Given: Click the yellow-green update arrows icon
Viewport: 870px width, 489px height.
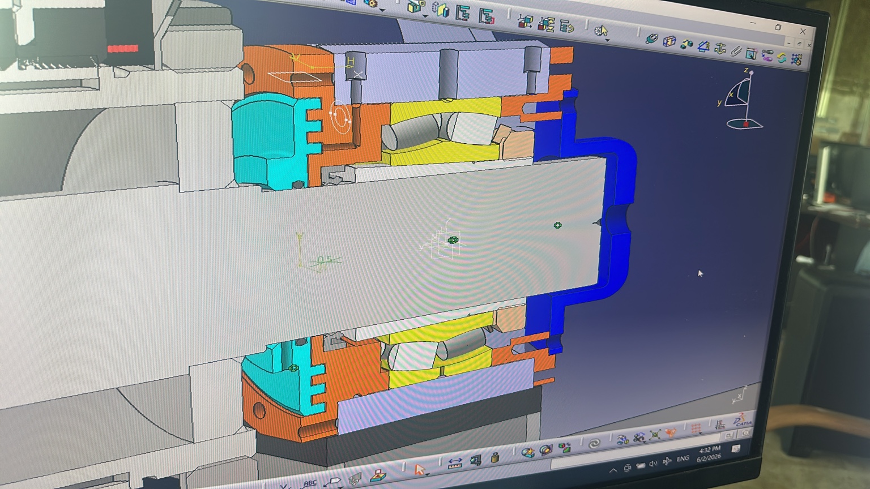Looking at the screenshot, I should (x=782, y=57).
